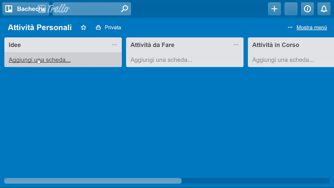Open the blank profile button in header
334x188 pixels.
291,9
